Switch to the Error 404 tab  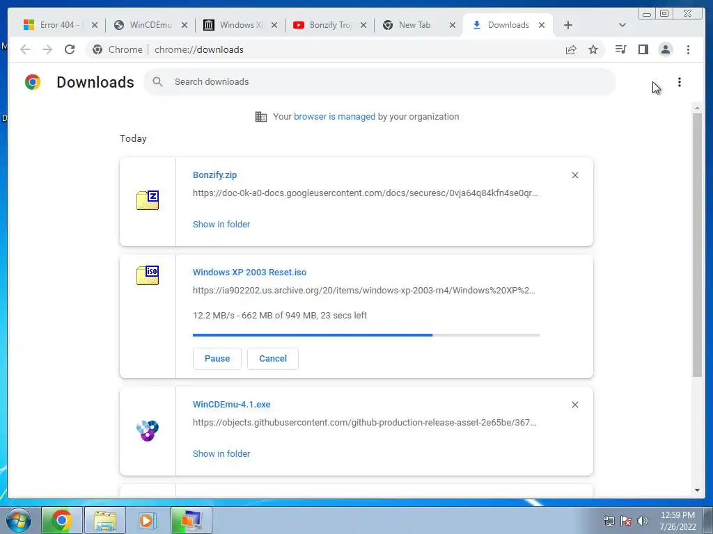point(58,25)
